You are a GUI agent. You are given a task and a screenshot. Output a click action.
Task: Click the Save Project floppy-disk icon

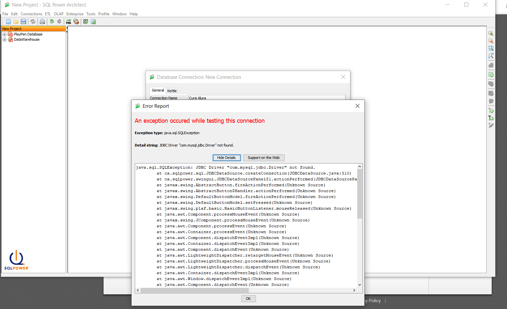pos(23,21)
